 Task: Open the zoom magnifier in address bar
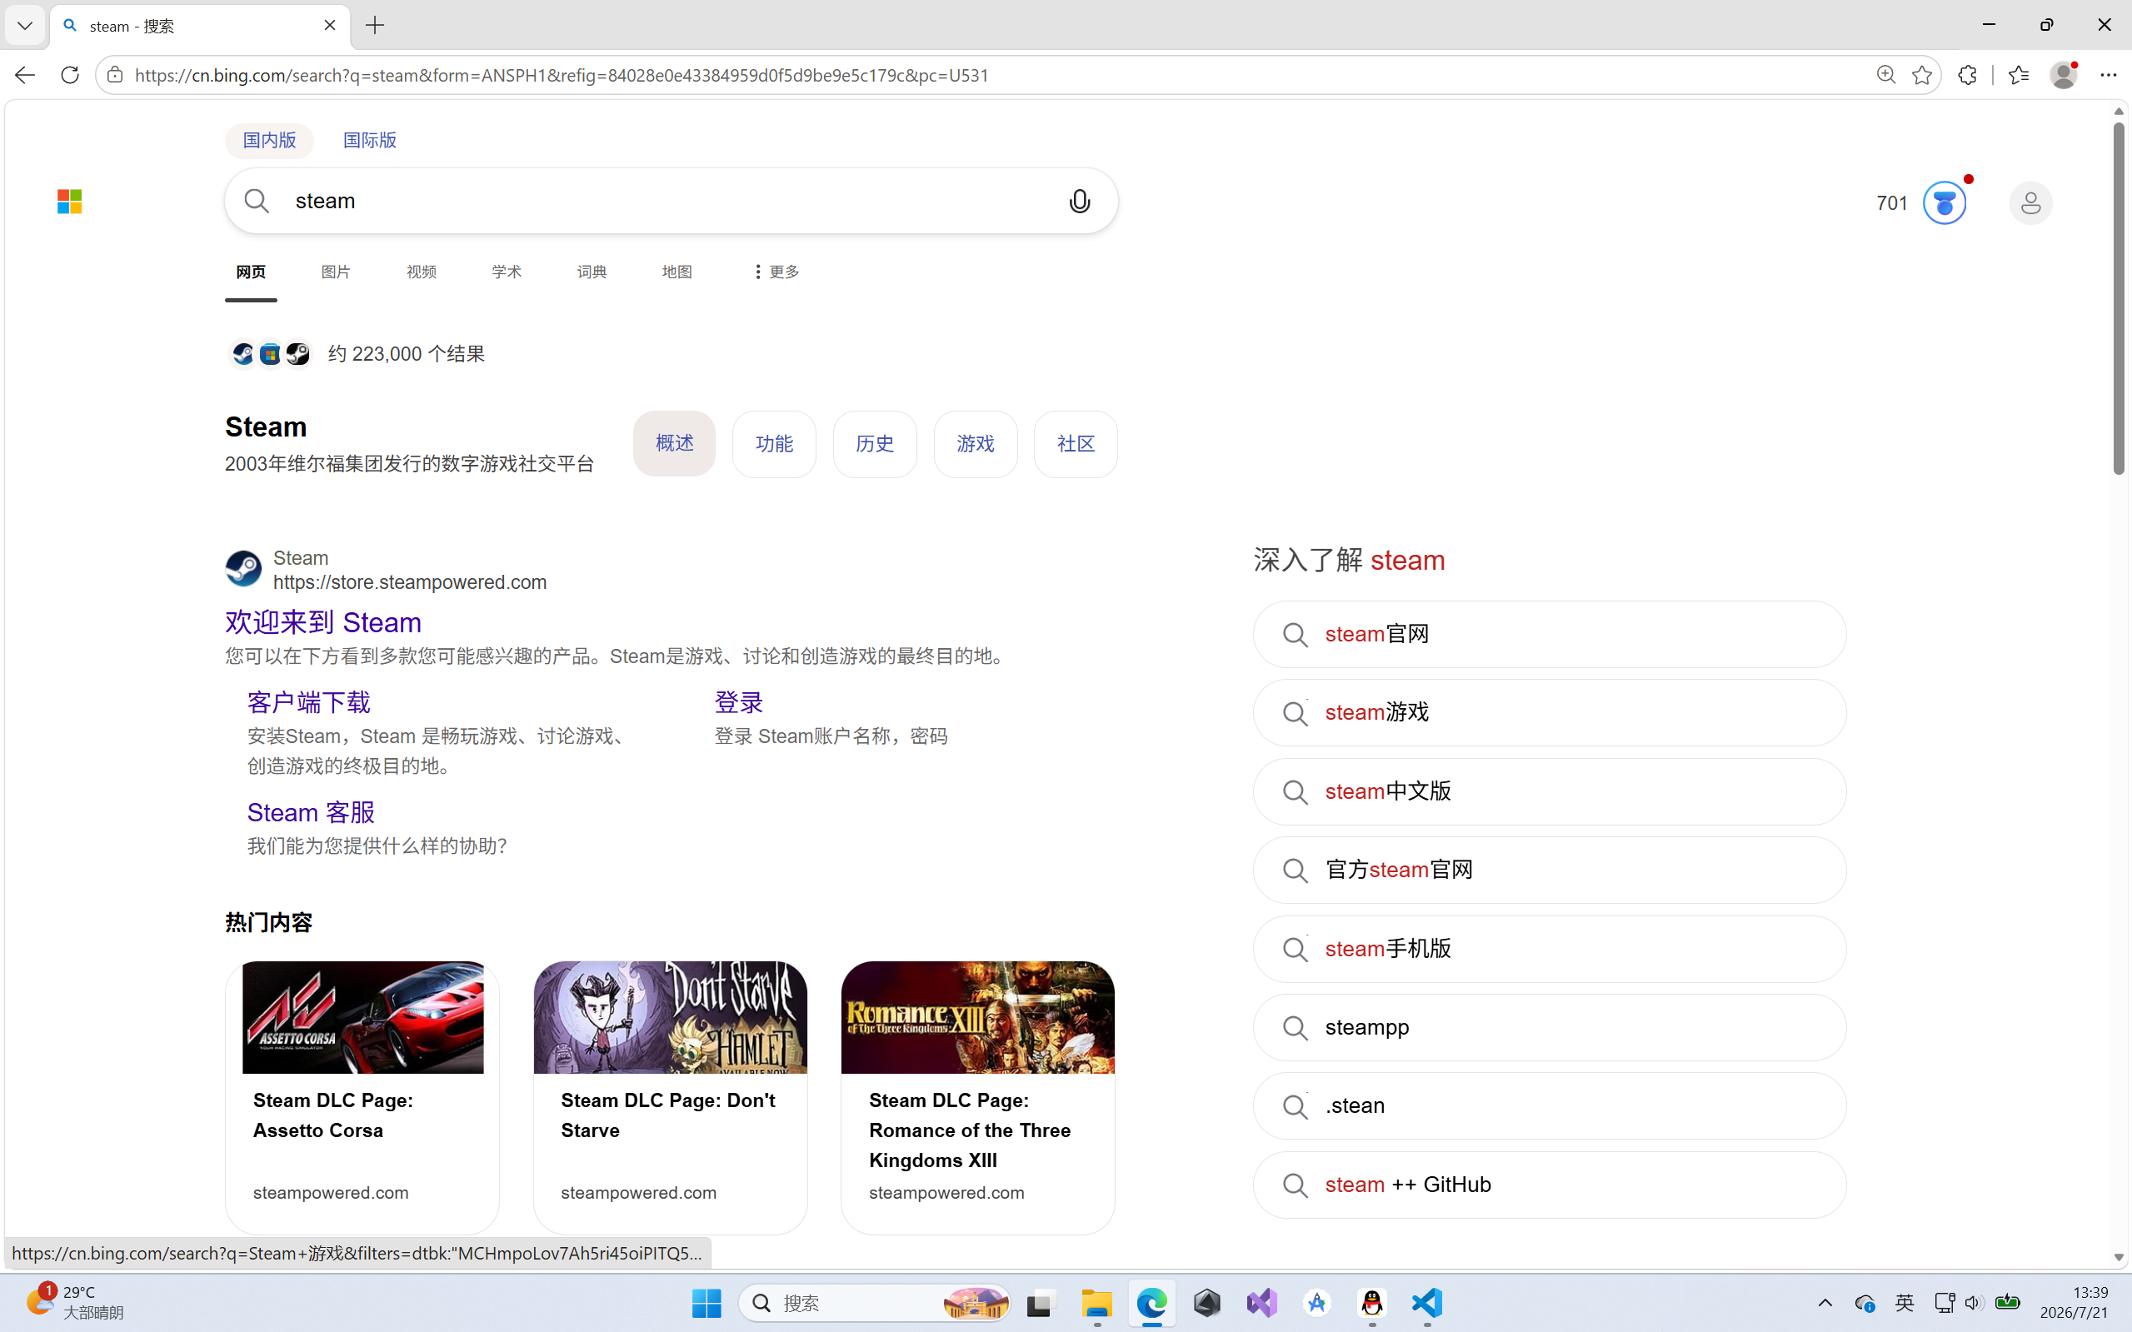[1885, 75]
